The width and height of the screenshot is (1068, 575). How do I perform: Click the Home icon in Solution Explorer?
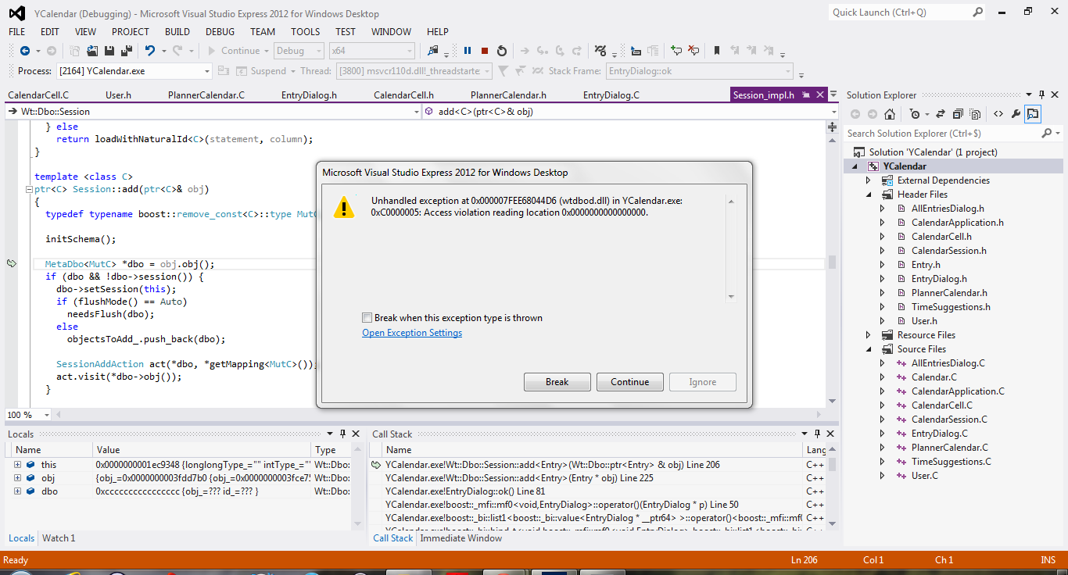[x=890, y=114]
